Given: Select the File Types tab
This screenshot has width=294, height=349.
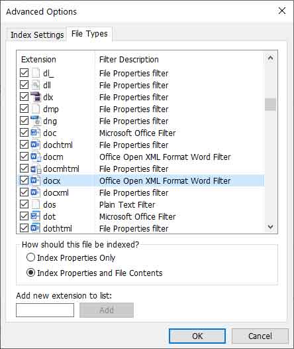Looking at the screenshot, I should [x=89, y=34].
